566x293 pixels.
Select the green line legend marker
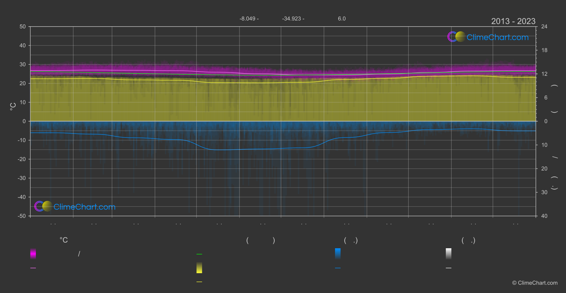pos(199,254)
